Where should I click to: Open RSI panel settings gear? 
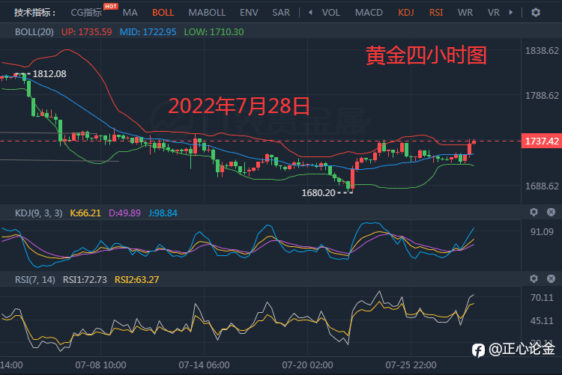point(534,279)
